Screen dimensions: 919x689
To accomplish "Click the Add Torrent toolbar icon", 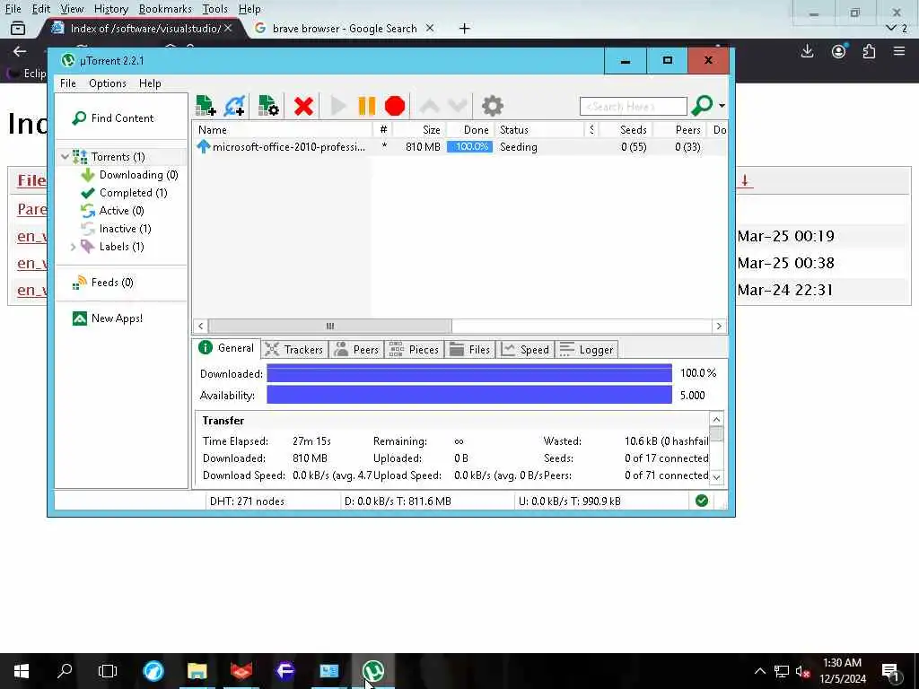I will pyautogui.click(x=206, y=106).
